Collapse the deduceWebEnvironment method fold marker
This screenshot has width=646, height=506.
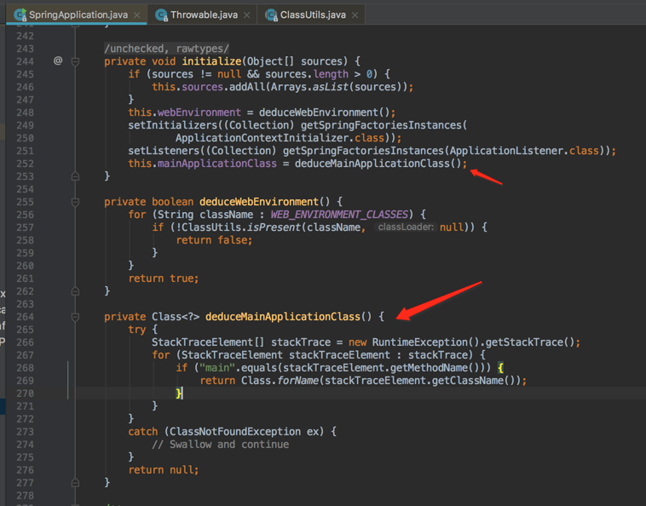[76, 202]
